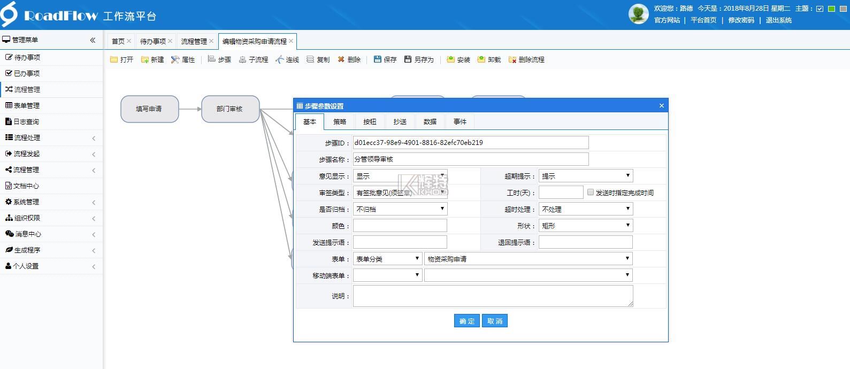Click the user avatar in the header
Viewport: 850px width, 369px height.
click(638, 14)
